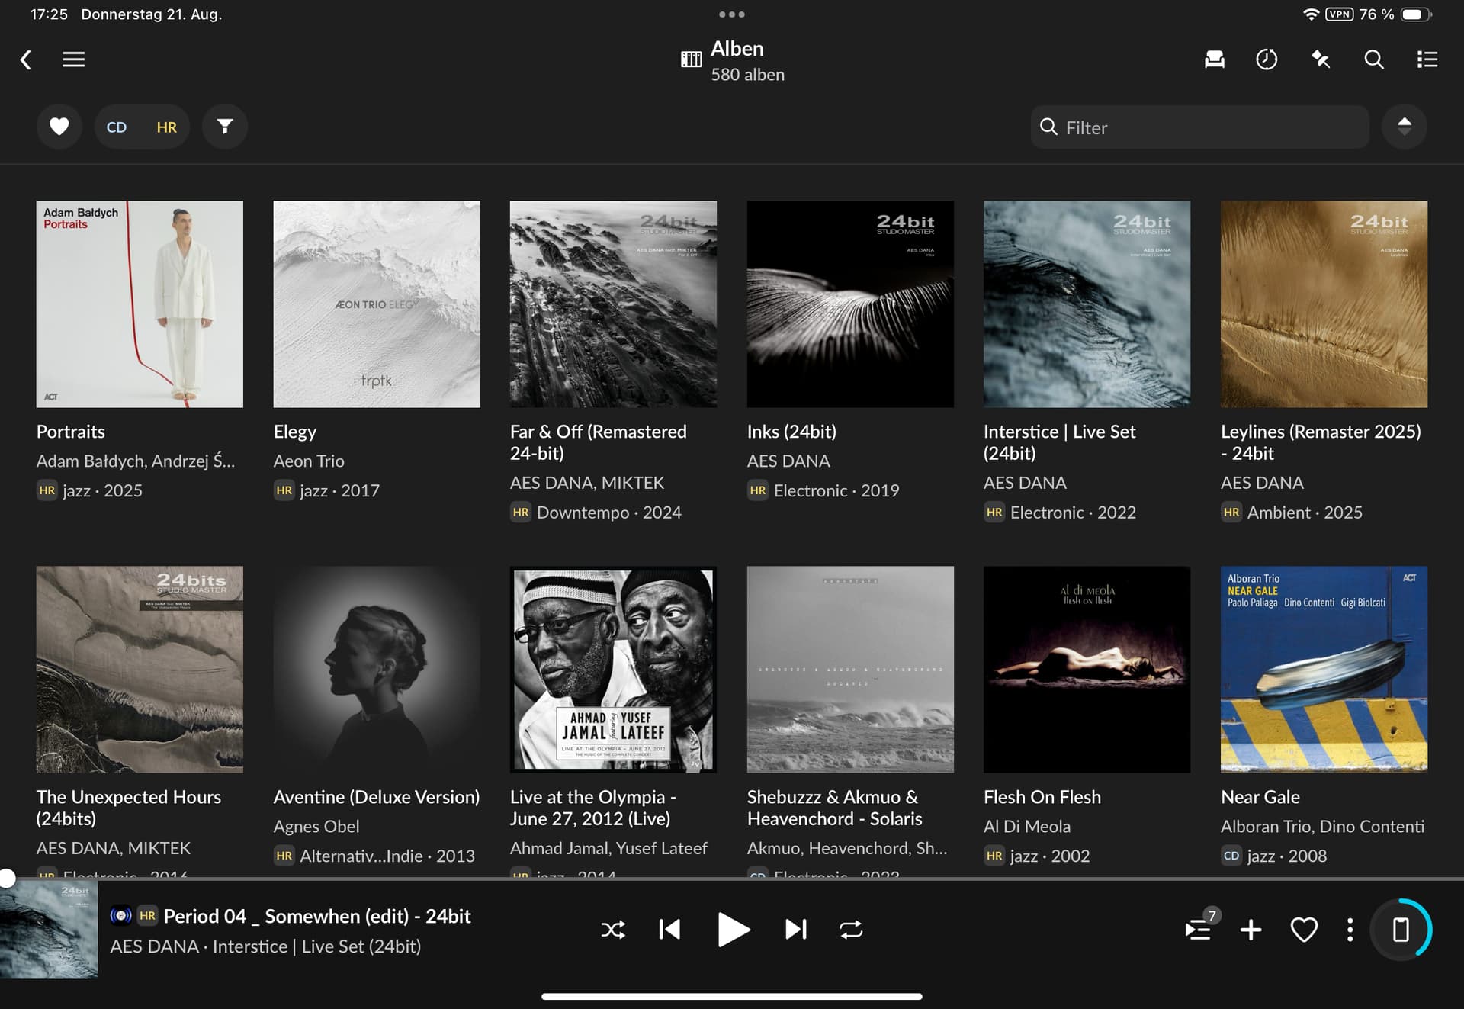Add current track with plus icon
This screenshot has width=1464, height=1009.
coord(1250,930)
